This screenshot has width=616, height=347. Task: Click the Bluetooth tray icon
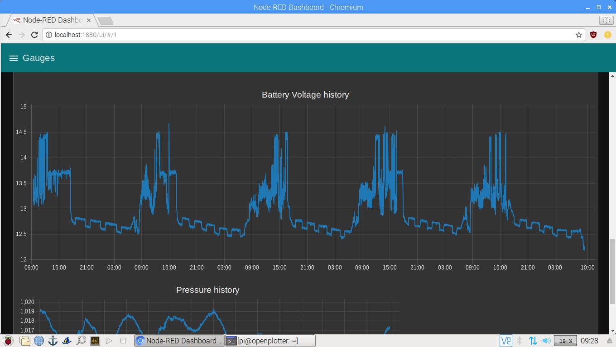(520, 341)
